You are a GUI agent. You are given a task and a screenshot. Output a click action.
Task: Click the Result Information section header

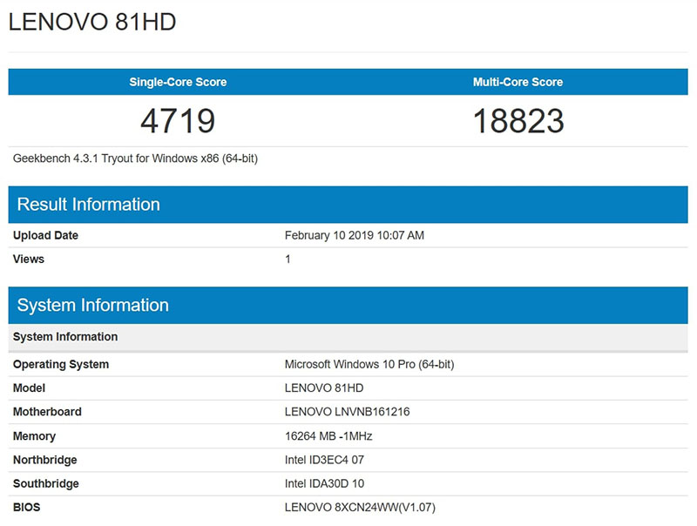coord(348,205)
